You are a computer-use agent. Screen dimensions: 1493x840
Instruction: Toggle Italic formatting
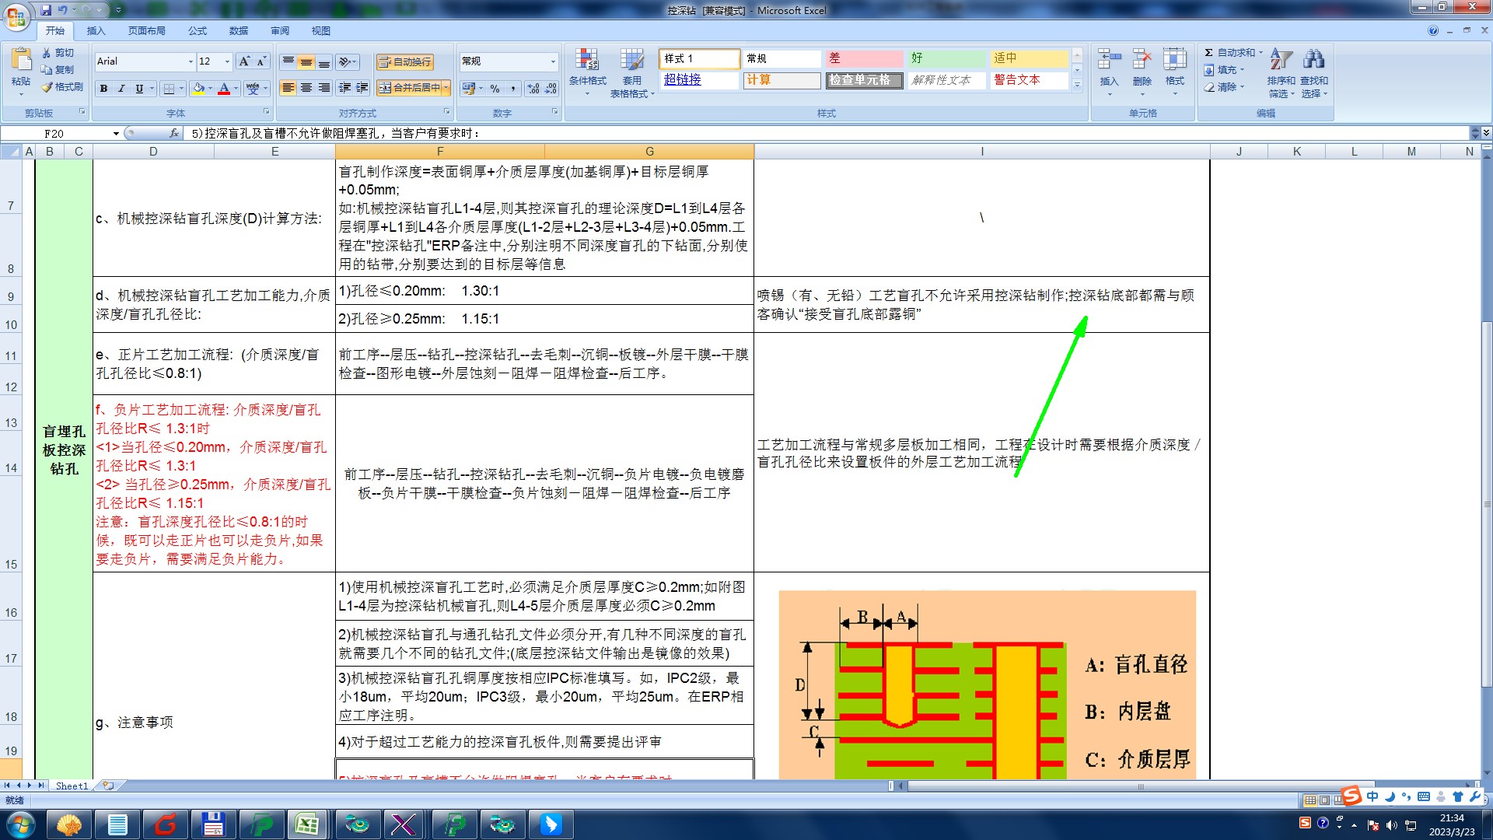121,89
